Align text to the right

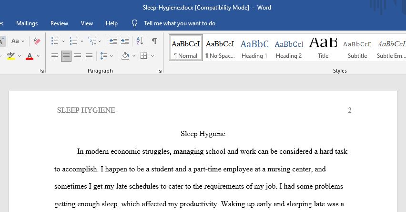click(78, 56)
